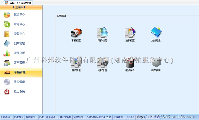The width and height of the screenshot is (199, 120).
Task: Click the 2015年4月8日14:26:10 login time
Action: tap(99, 117)
